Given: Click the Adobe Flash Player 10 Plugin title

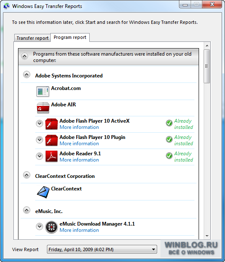Looking at the screenshot, I should click(92, 137).
